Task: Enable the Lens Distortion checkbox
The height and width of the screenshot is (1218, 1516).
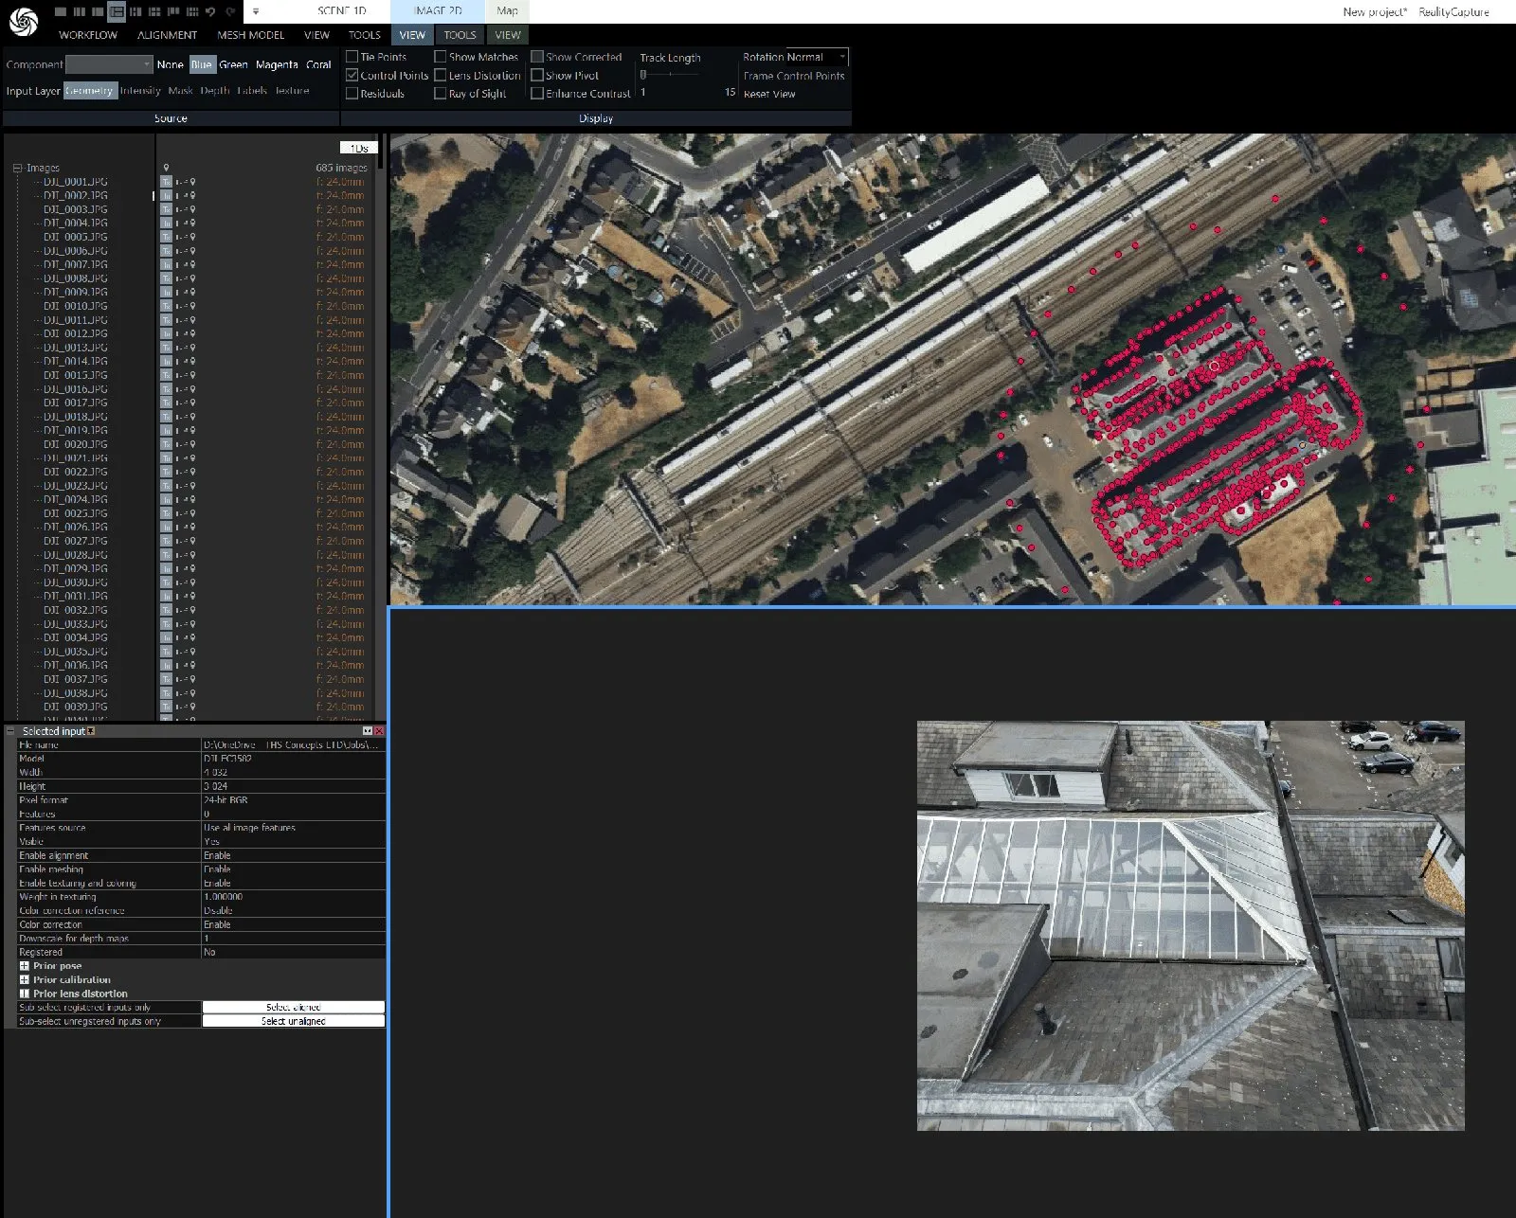Action: coord(441,75)
